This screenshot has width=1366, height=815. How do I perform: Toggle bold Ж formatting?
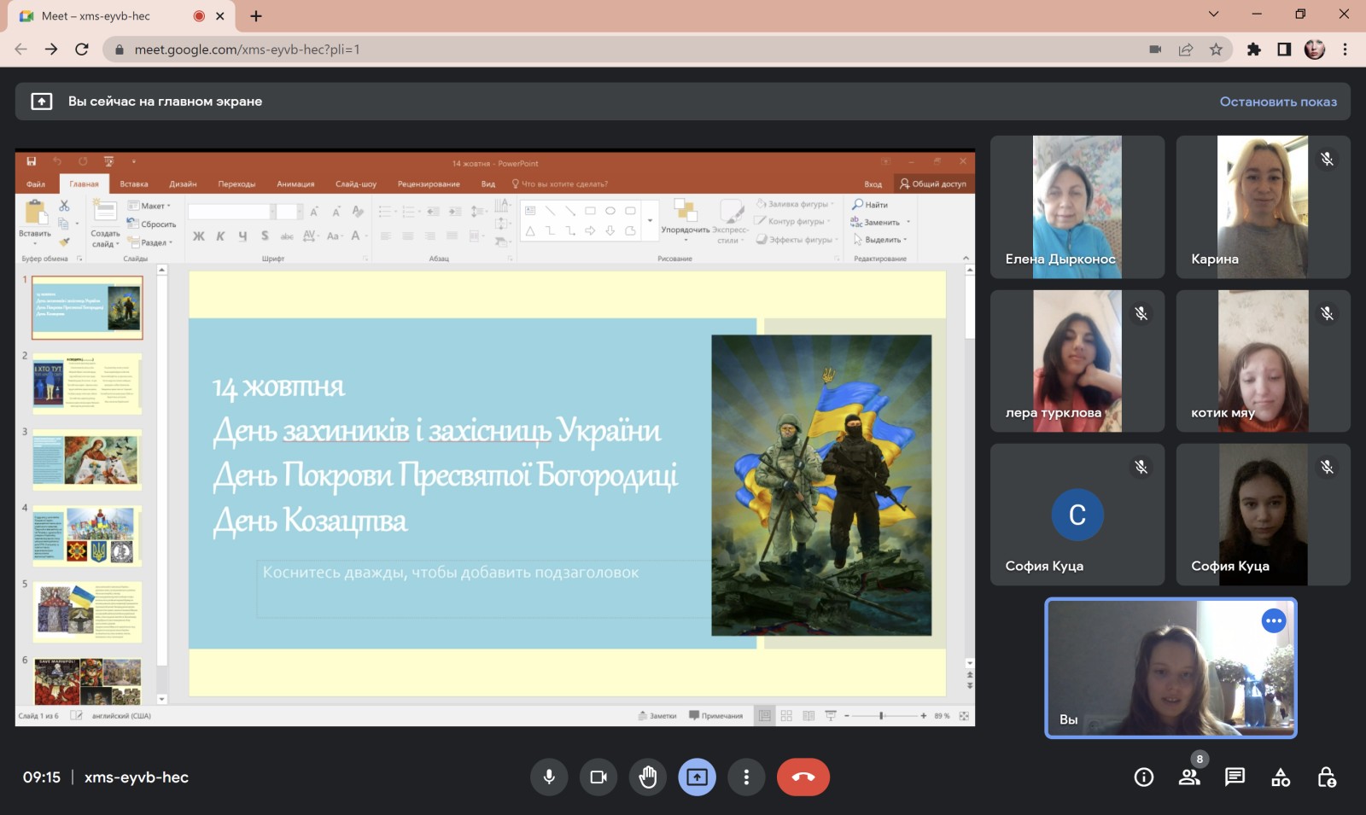click(199, 236)
